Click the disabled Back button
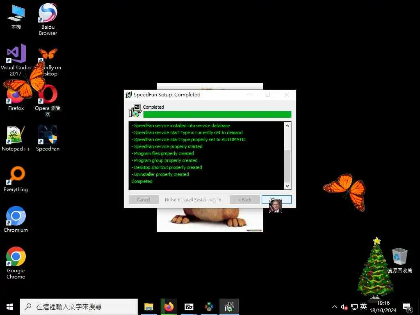Viewport: 420px width, 315px height. [244, 200]
